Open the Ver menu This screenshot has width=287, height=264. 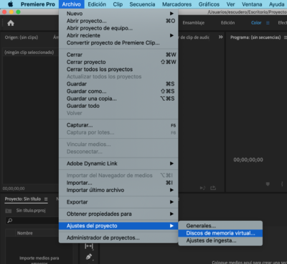(230, 4)
